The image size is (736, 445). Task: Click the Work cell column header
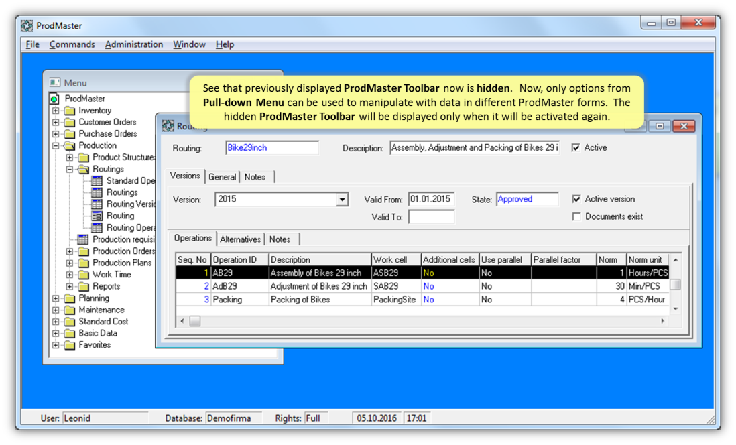(x=395, y=259)
